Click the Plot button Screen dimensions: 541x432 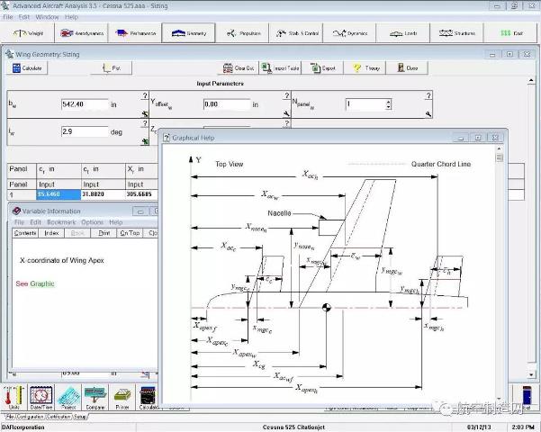(x=111, y=68)
